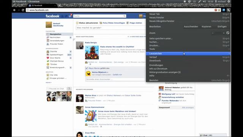Open Einstellungen in the menu
This screenshot has height=137, width=243.
pos(188,65)
